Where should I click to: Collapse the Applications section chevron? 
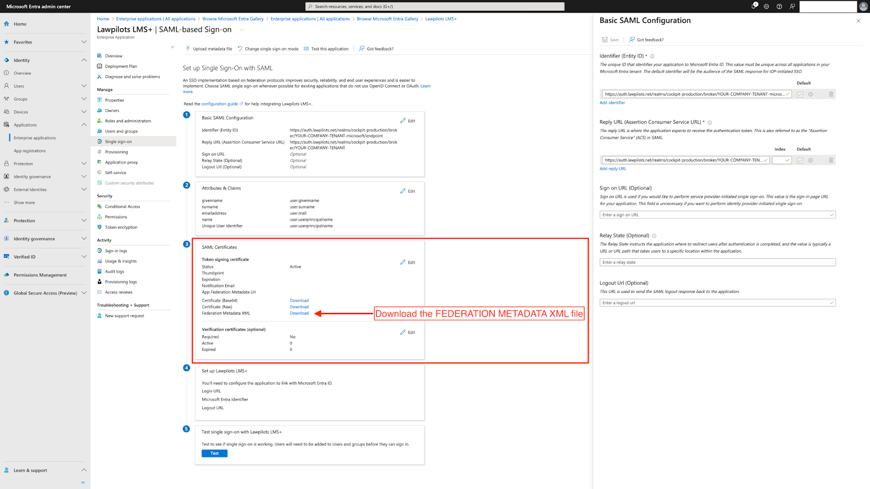tap(84, 124)
